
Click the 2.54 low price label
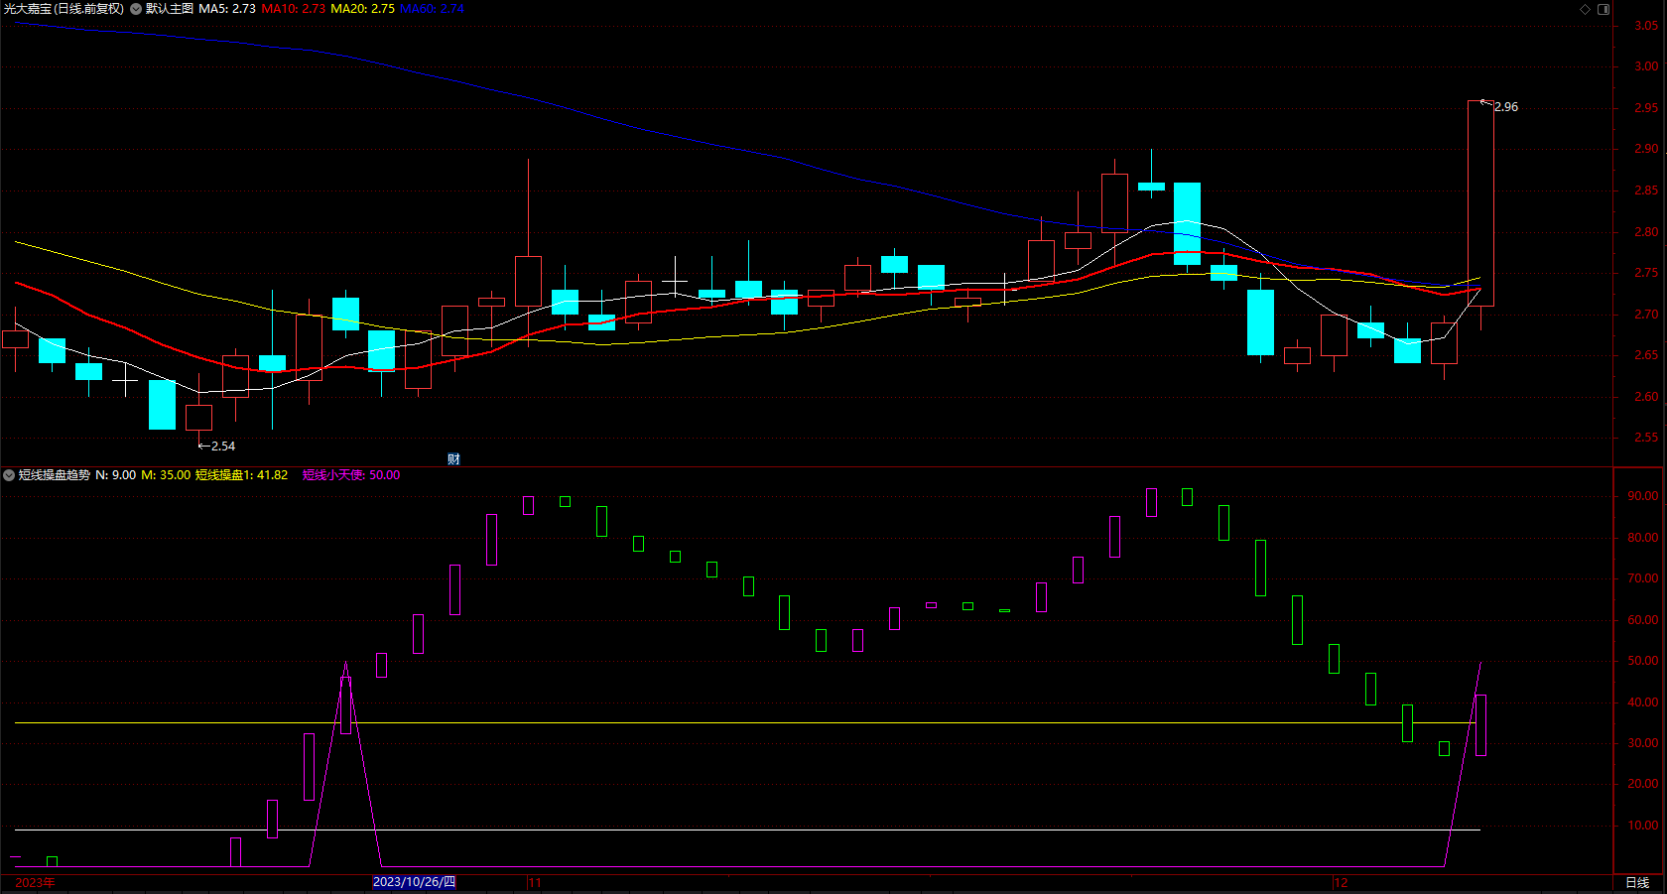pos(223,447)
